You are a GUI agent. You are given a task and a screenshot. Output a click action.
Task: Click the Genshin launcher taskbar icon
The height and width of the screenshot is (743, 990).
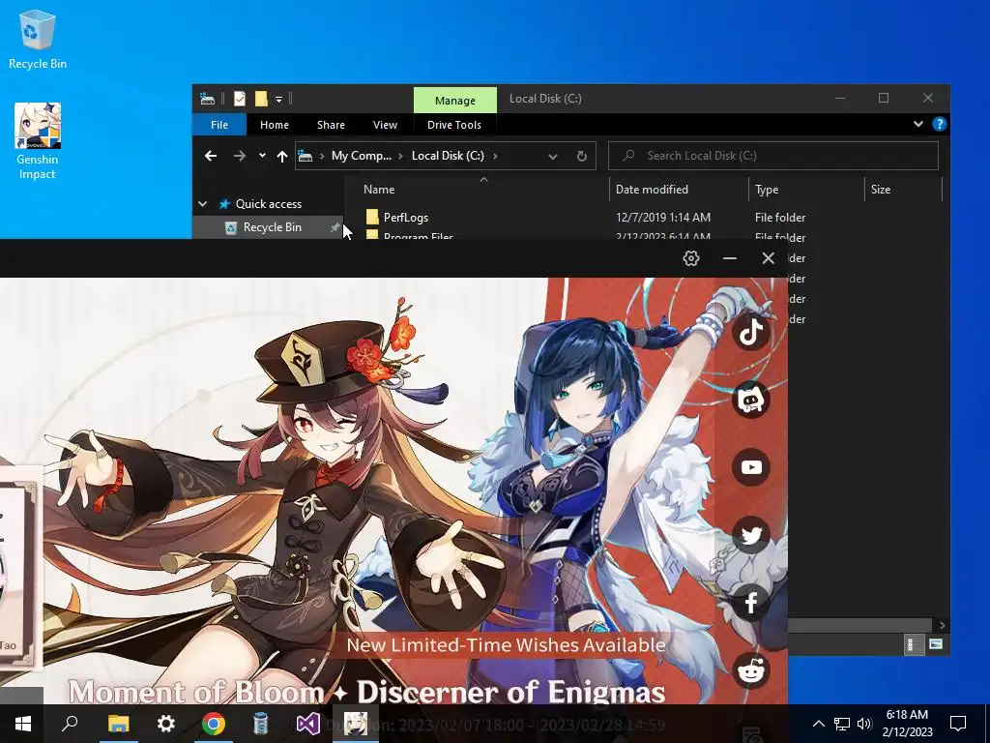click(356, 724)
